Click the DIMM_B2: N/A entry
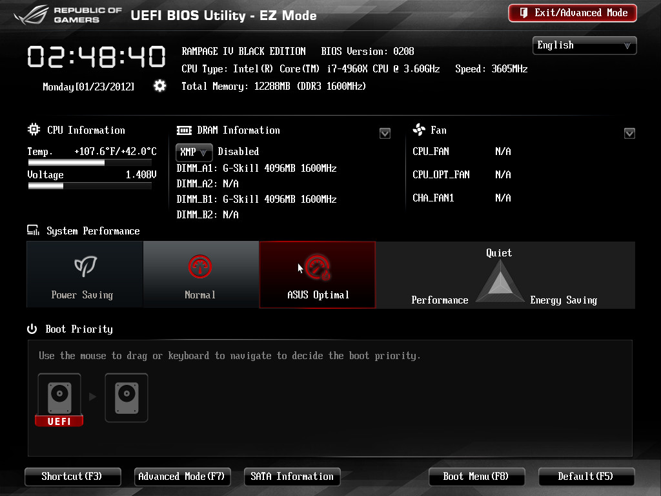The width and height of the screenshot is (661, 496). click(x=207, y=214)
